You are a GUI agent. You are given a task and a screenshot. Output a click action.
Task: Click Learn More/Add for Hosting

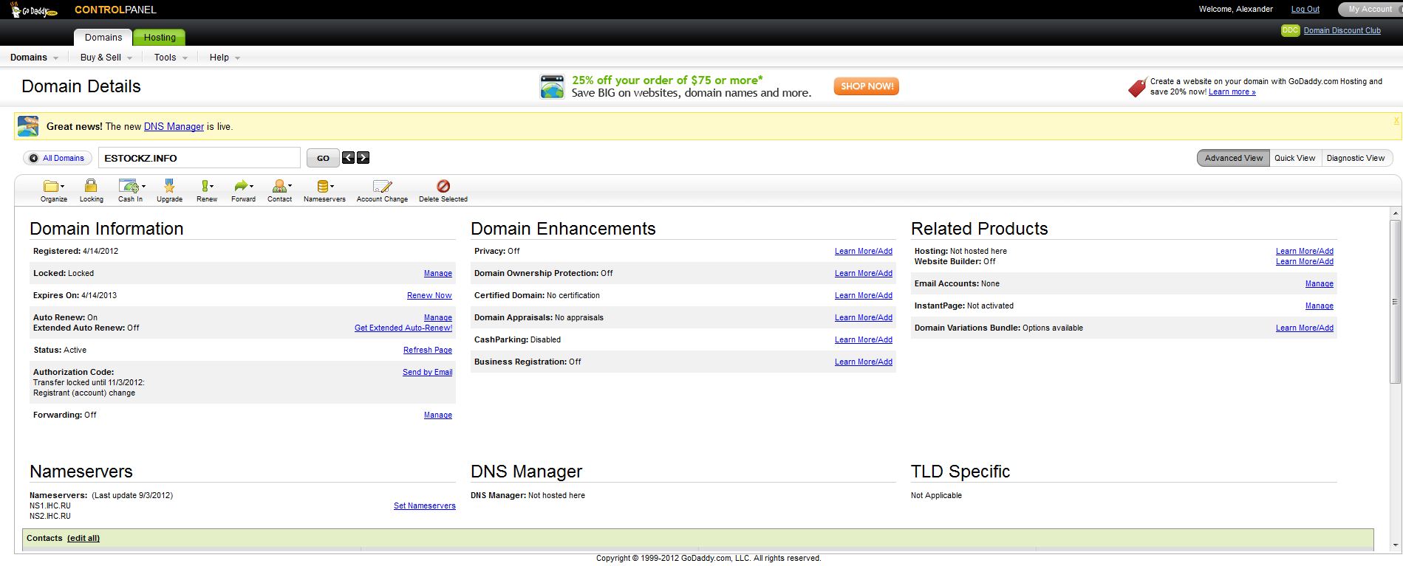(x=1305, y=251)
